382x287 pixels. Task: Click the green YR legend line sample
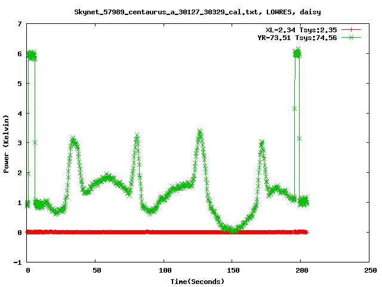pyautogui.click(x=351, y=38)
